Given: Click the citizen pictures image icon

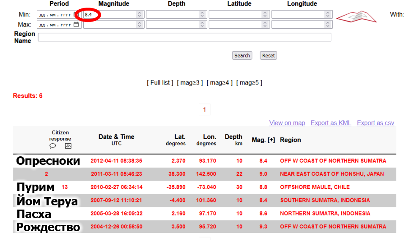Looking at the screenshot, I should pyautogui.click(x=68, y=146).
